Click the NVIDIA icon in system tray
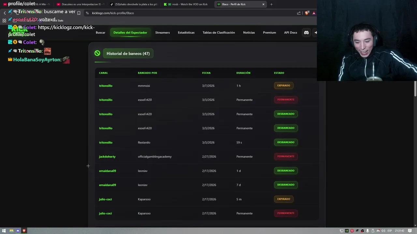 347,231
